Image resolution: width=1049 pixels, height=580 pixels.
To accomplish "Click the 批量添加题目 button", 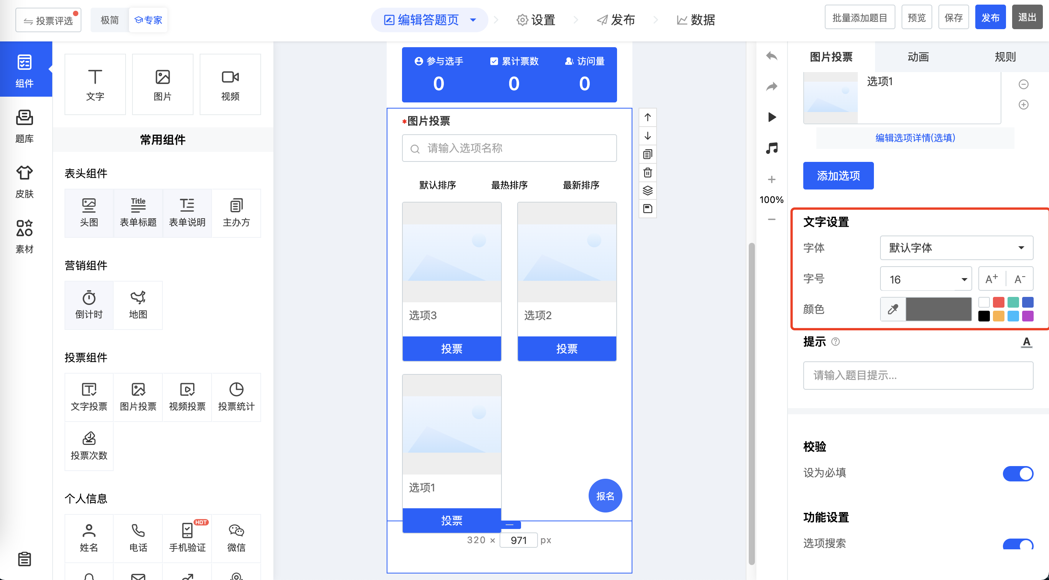I will click(860, 18).
